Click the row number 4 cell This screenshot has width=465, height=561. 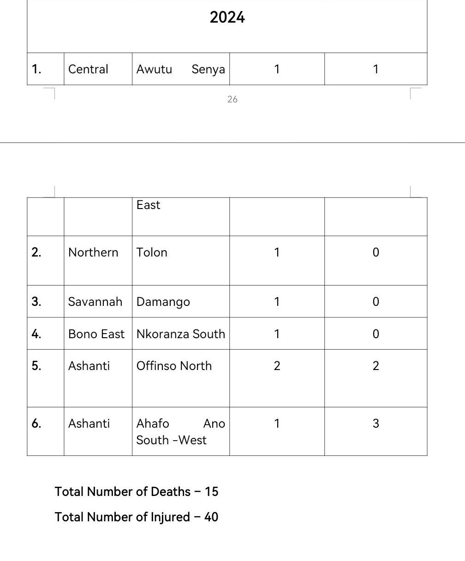pyautogui.click(x=36, y=334)
